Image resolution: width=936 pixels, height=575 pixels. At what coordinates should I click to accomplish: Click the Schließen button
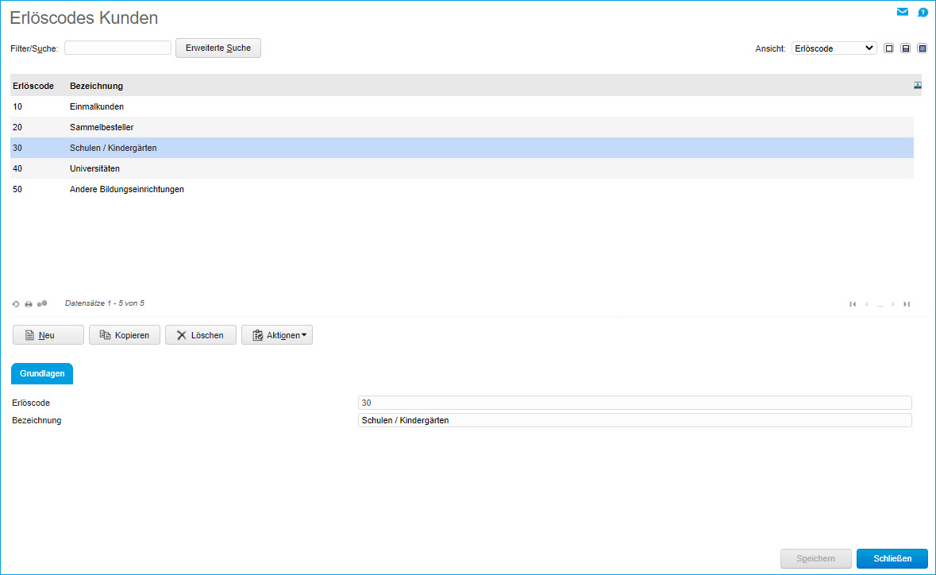click(x=892, y=559)
